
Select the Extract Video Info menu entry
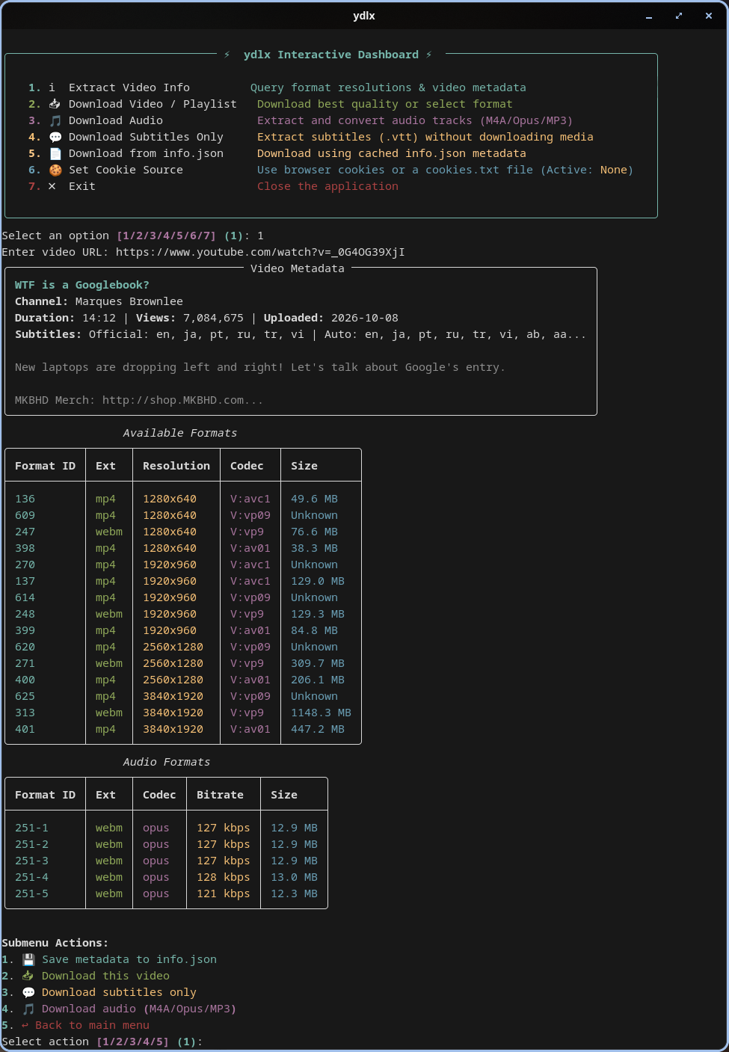[x=129, y=87]
